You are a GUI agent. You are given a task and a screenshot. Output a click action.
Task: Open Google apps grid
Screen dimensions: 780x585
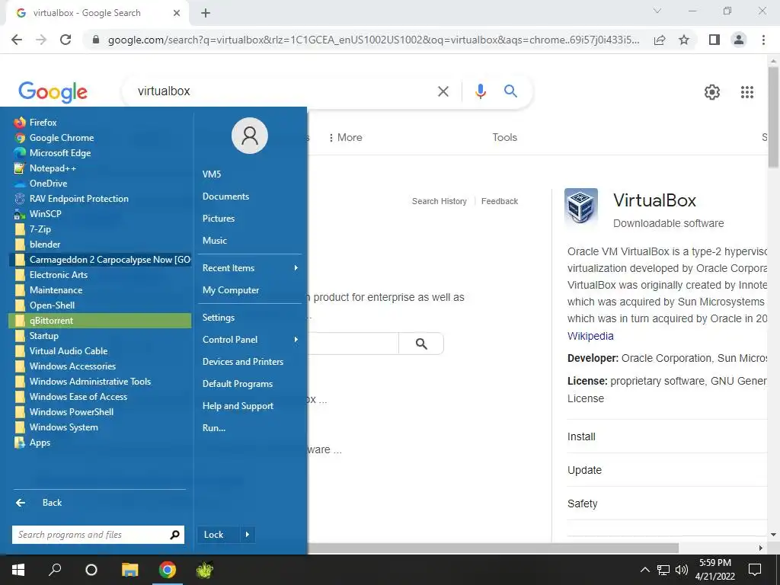click(x=747, y=92)
